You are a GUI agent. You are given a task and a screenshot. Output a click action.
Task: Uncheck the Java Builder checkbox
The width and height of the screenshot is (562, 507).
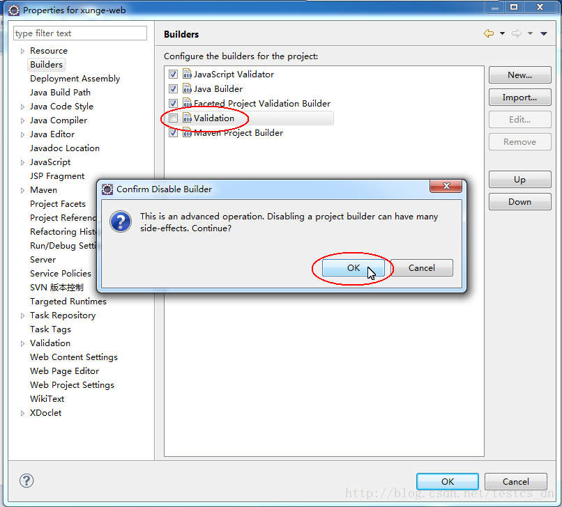pos(173,89)
